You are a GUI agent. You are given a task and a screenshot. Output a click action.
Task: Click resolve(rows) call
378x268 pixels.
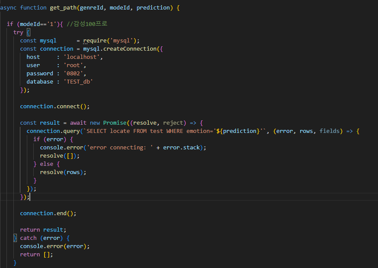63,172
